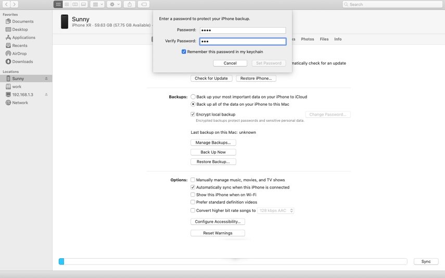Open the work disk location

point(17,86)
